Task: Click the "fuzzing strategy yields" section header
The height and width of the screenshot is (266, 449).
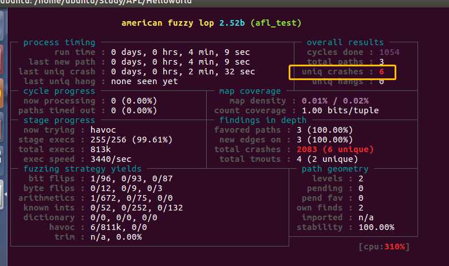Action: click(82, 169)
